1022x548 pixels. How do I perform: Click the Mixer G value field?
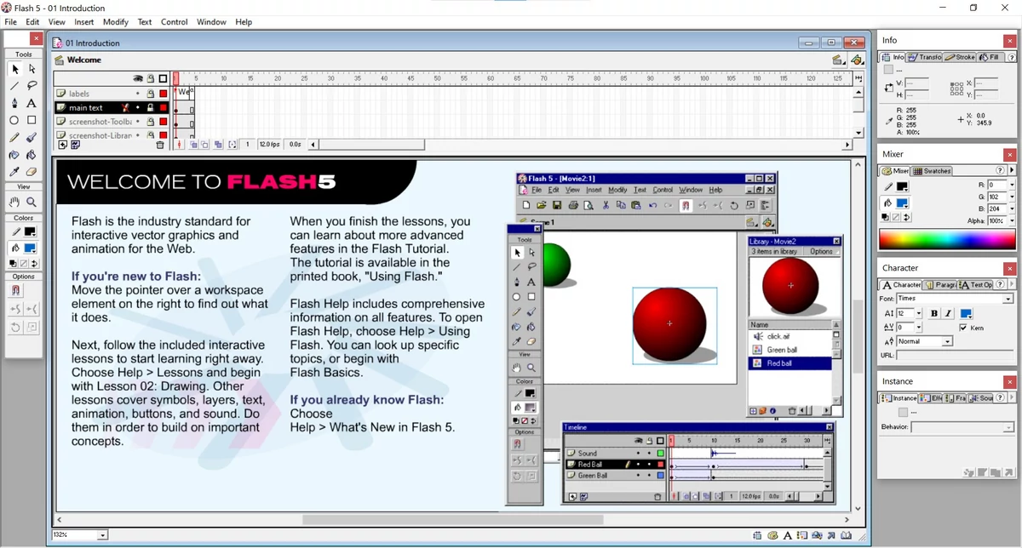(x=997, y=197)
